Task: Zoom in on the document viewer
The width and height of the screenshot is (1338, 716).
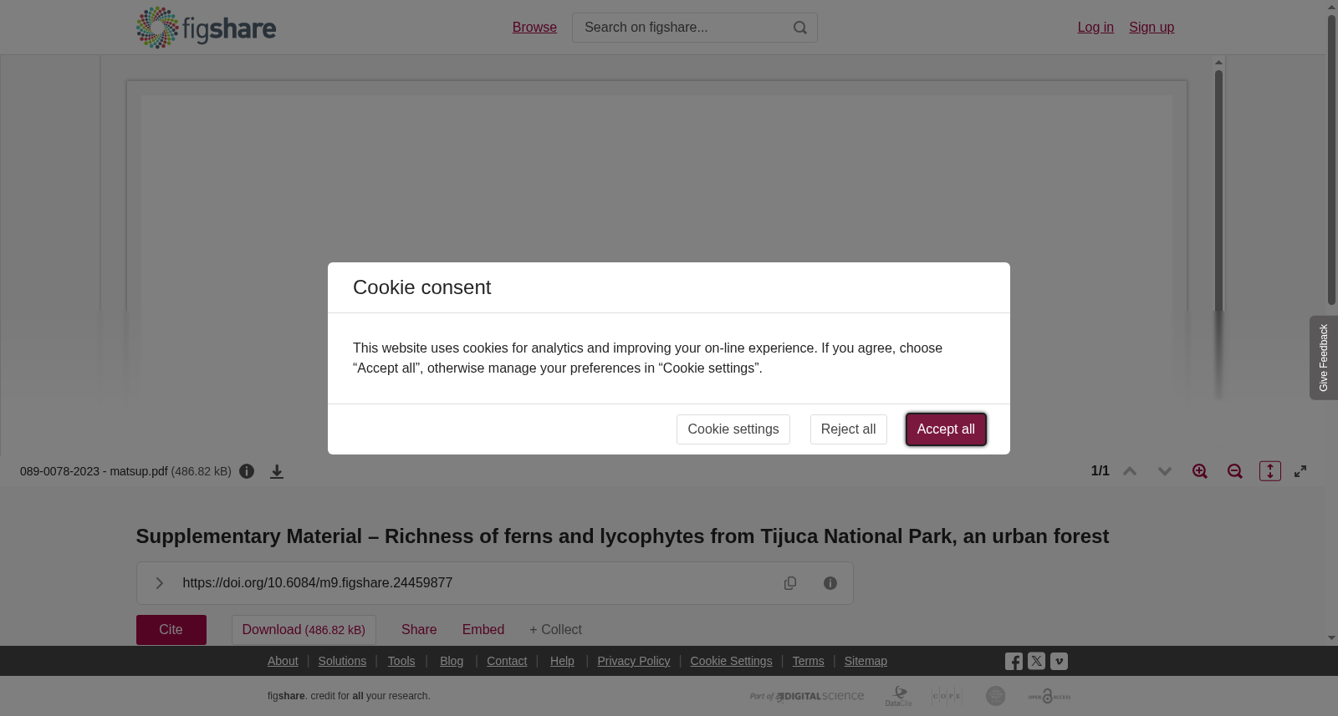Action: (1200, 471)
